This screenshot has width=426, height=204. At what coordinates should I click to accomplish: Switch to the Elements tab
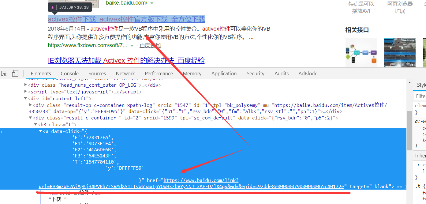pos(41,74)
